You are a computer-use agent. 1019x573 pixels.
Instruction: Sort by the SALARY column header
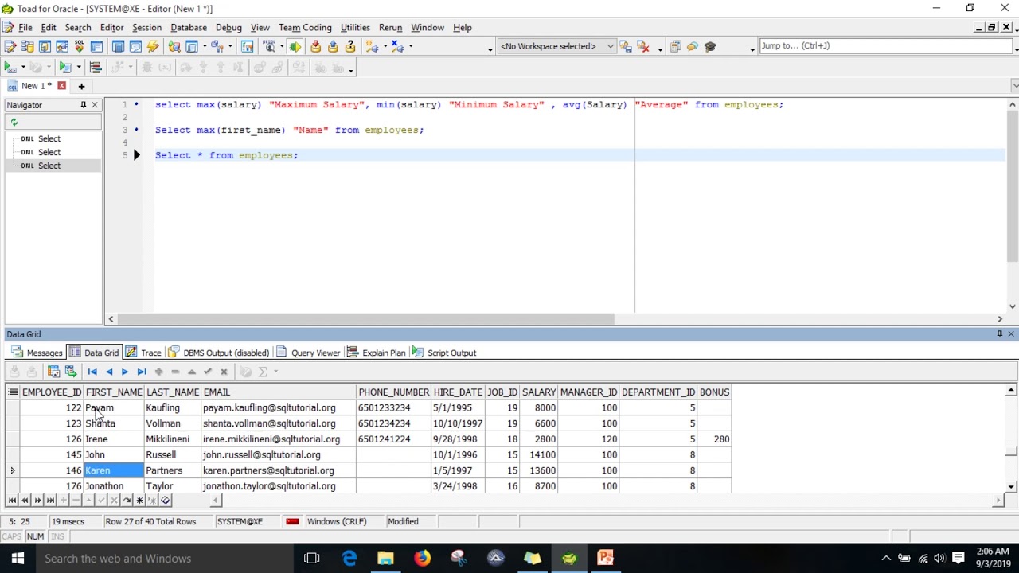[x=539, y=392]
